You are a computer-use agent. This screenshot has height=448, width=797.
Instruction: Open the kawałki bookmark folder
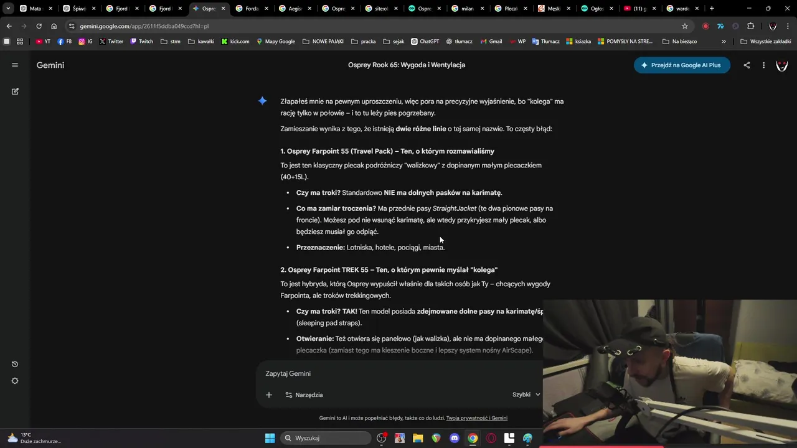tap(201, 42)
